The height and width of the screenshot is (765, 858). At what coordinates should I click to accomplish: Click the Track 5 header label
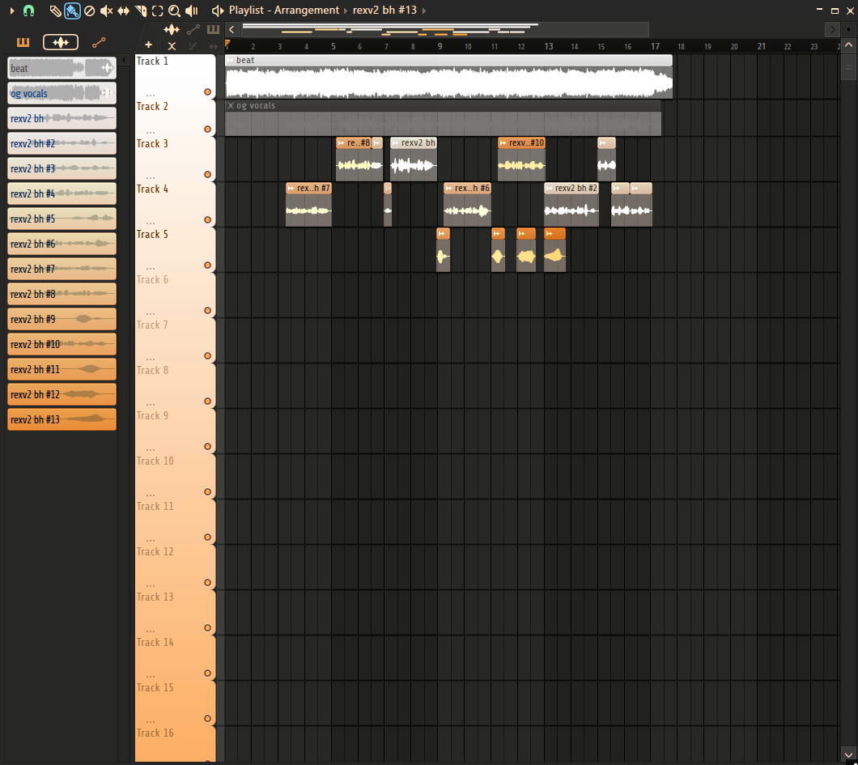(152, 234)
